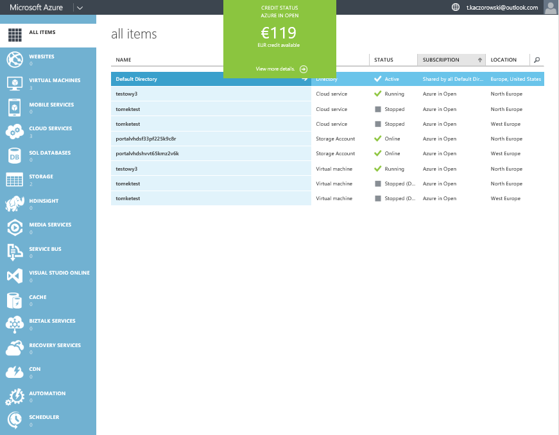
Task: Open the All Items section
Action: pos(48,35)
